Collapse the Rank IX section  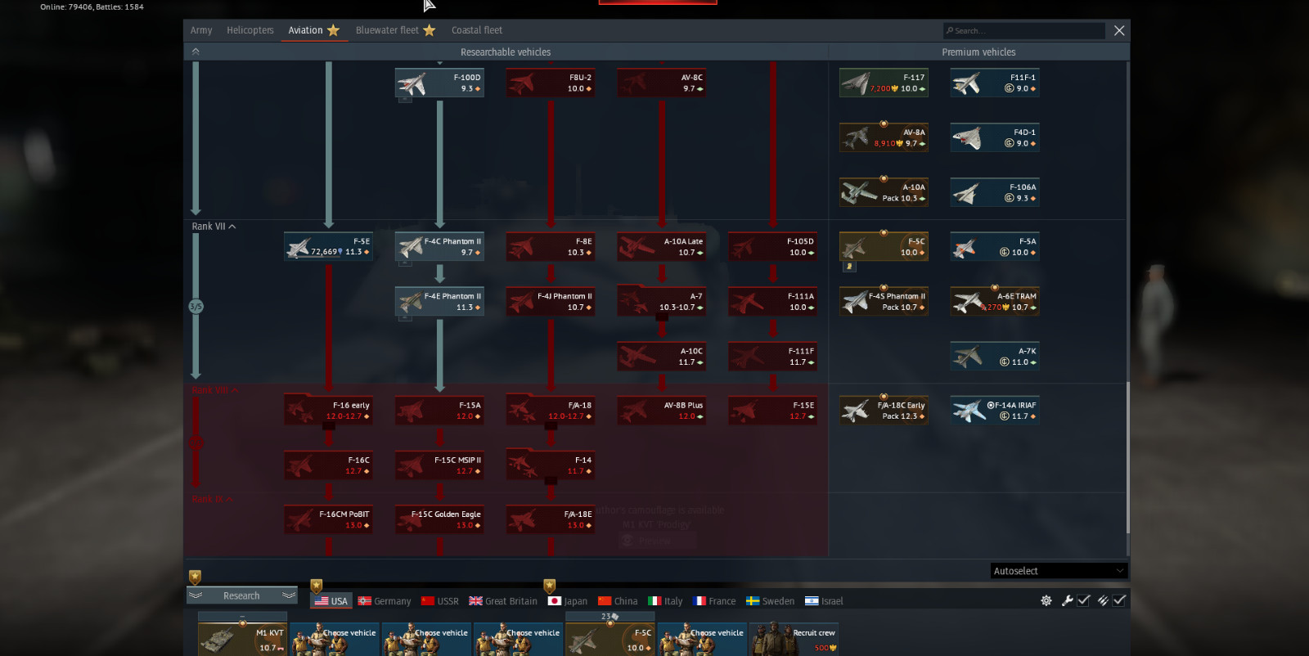(x=212, y=499)
